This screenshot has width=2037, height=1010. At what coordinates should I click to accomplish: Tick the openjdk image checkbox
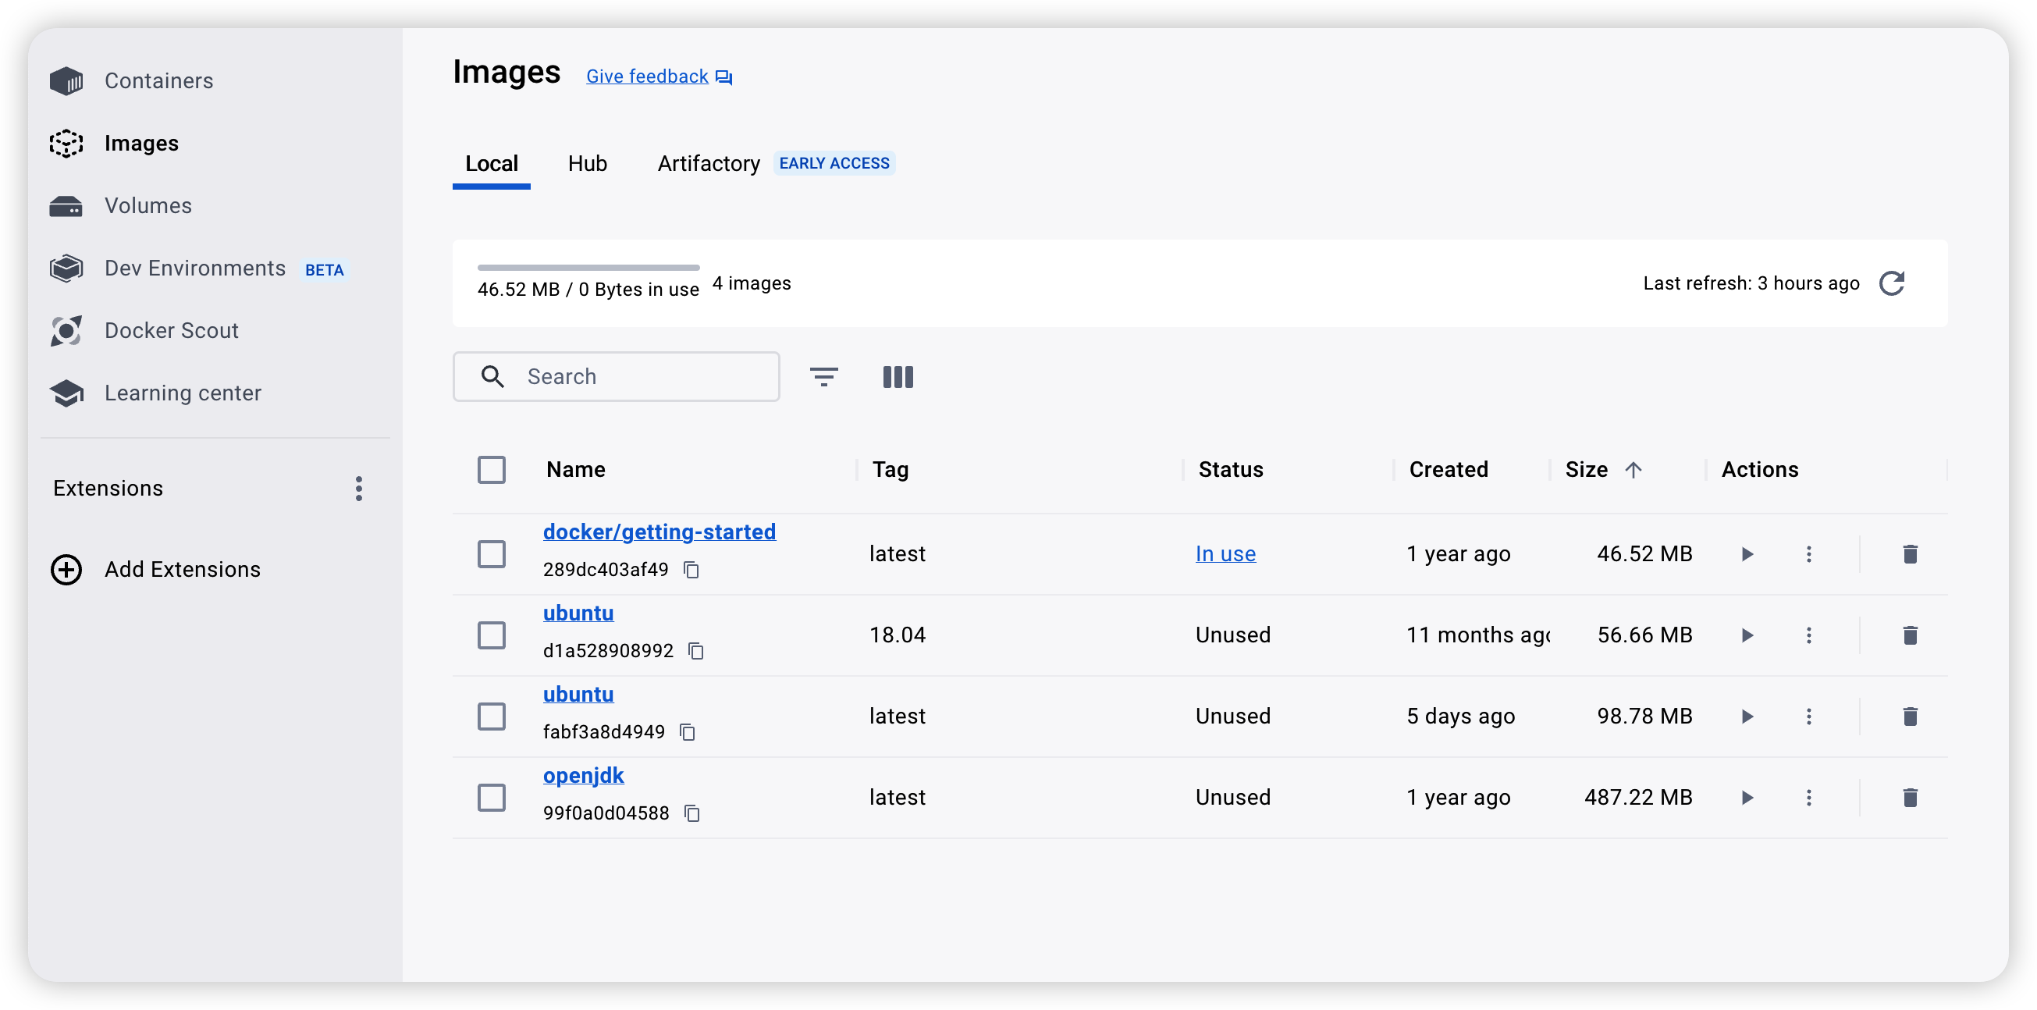click(x=491, y=797)
